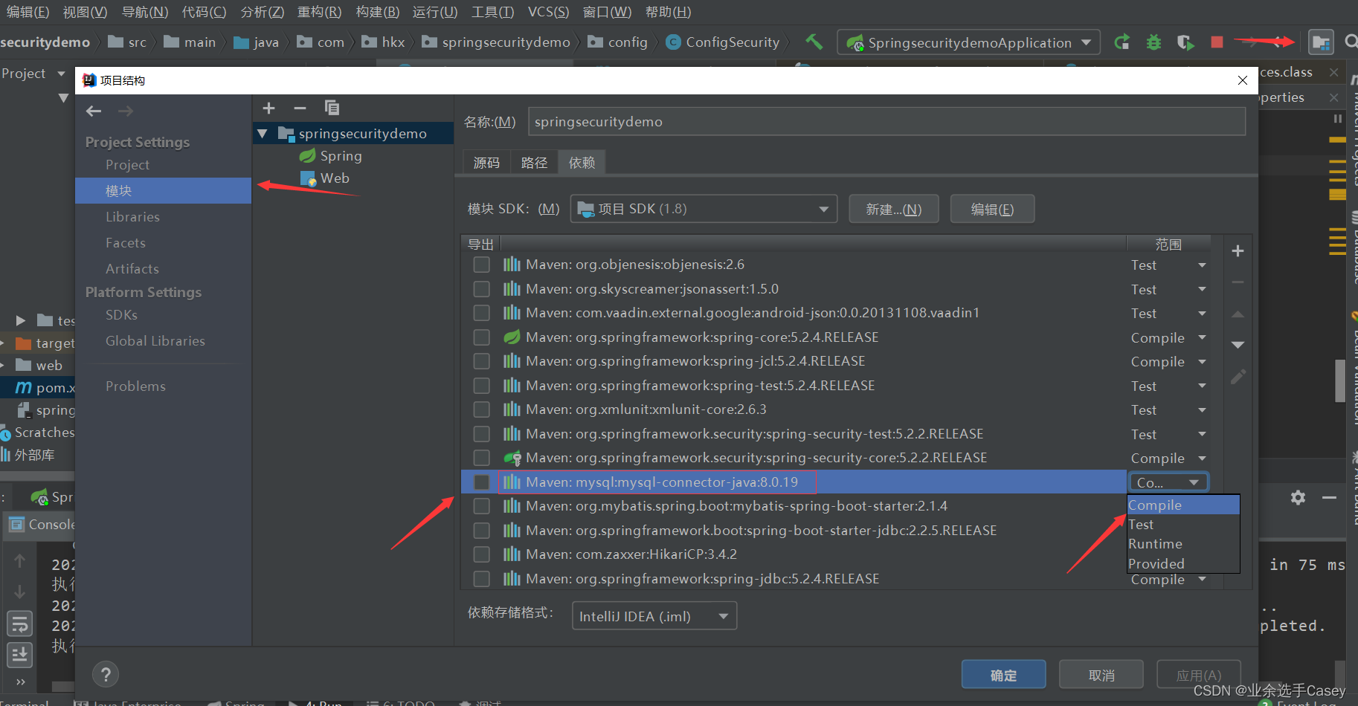Tick export checkbox for spring-jcl:5.2.4.RELEASE
Viewport: 1358px width, 706px height.
click(x=482, y=361)
